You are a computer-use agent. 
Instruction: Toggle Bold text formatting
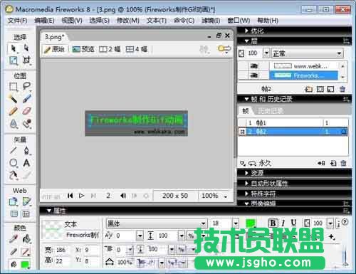pos(273,223)
